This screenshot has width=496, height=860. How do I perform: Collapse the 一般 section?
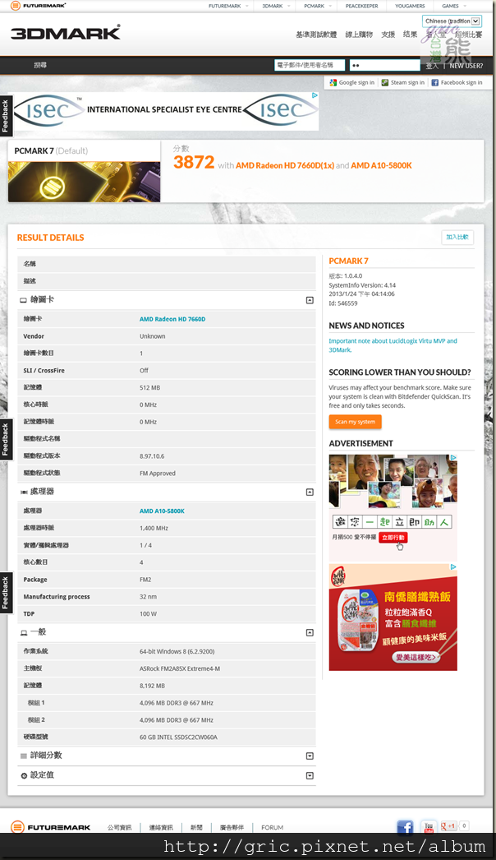coord(310,633)
